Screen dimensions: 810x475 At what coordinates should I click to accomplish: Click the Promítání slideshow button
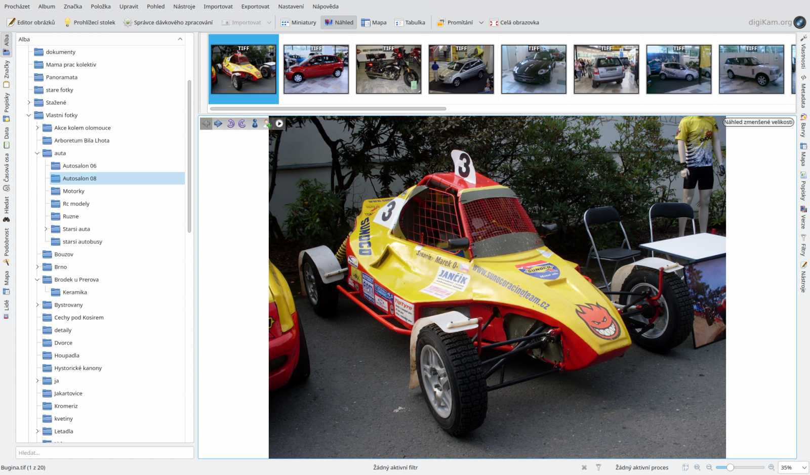pos(455,22)
